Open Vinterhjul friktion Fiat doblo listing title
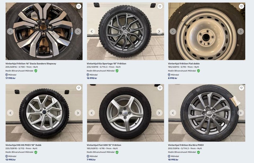 (x=184, y=64)
